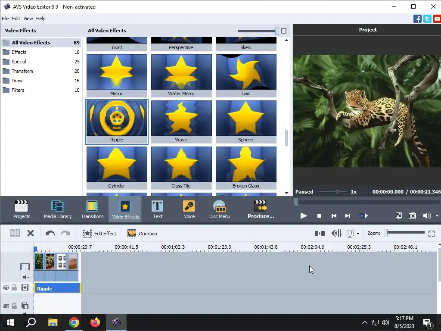This screenshot has height=331, width=441.
Task: Select the Water Mirror effect thumbnail
Action: (181, 75)
